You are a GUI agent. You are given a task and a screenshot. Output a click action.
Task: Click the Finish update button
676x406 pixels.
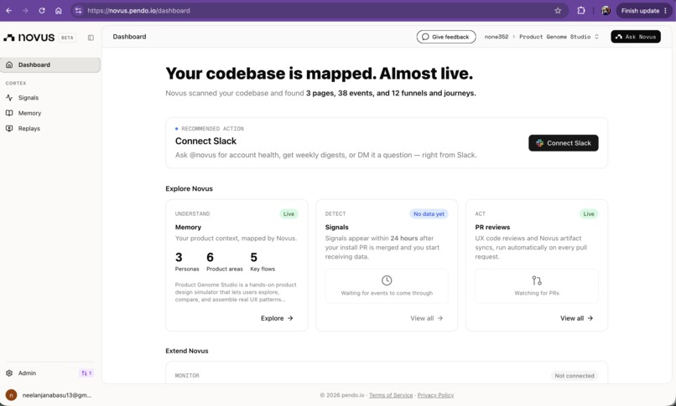pyautogui.click(x=644, y=11)
